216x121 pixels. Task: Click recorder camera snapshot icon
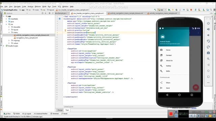(x=176, y=112)
